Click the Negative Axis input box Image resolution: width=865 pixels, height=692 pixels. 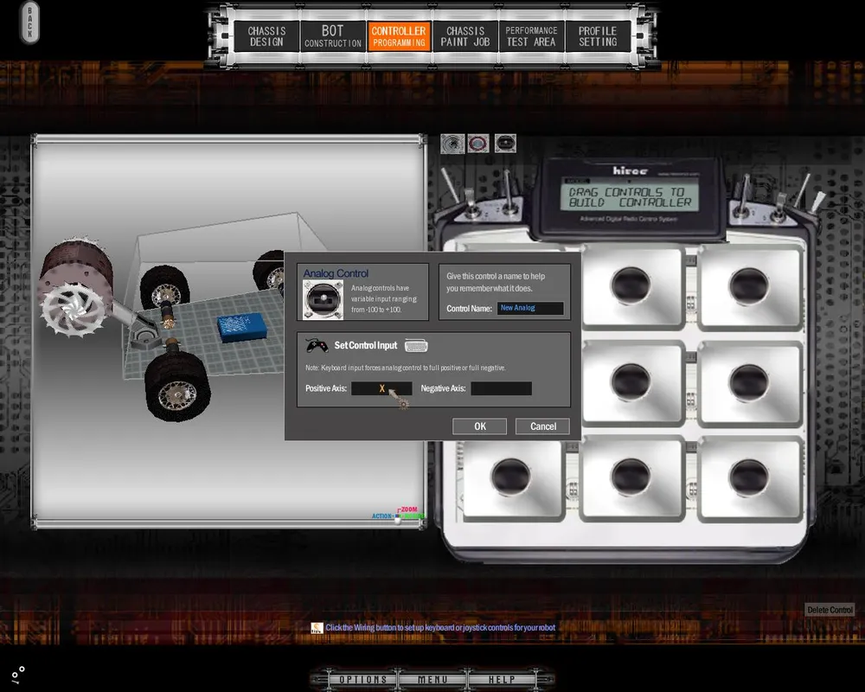pos(501,389)
